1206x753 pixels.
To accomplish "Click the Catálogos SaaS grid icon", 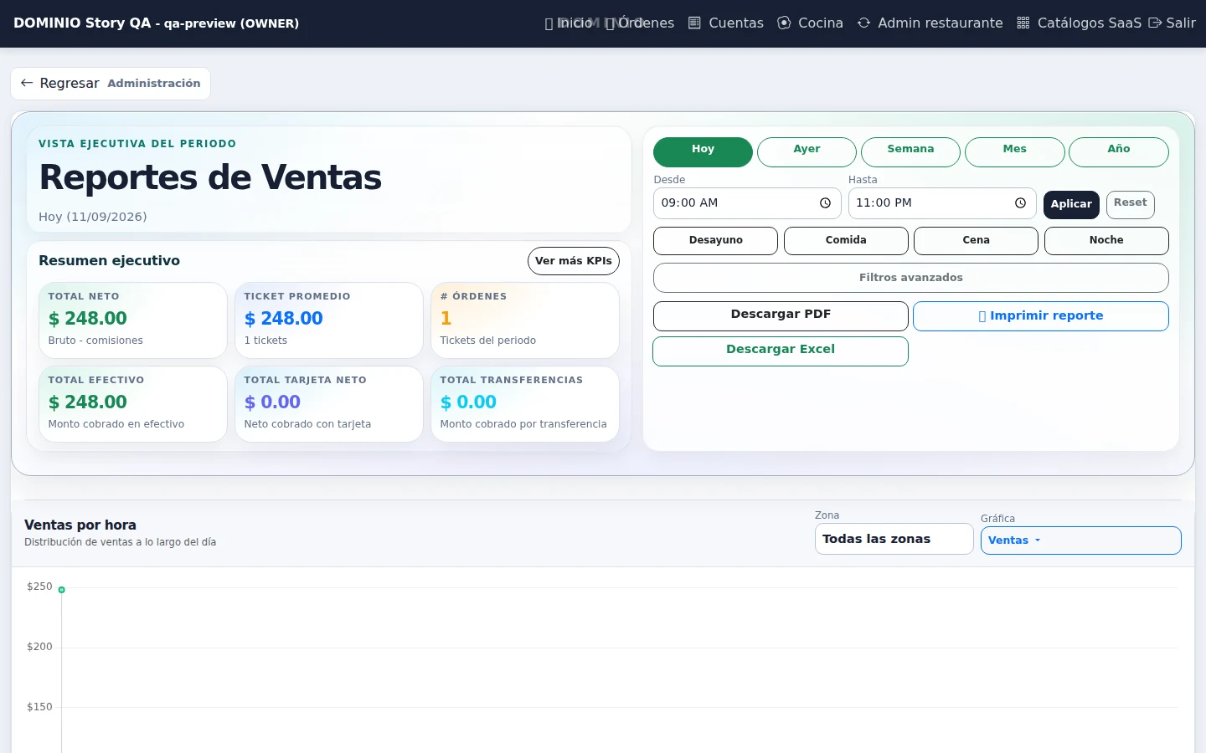I will (1023, 23).
